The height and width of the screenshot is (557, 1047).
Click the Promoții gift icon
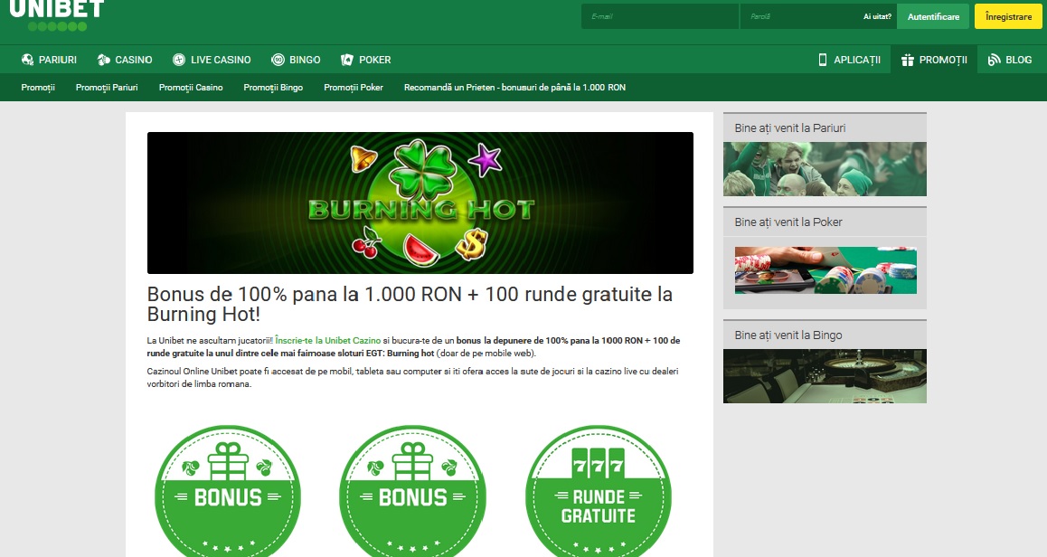[x=908, y=60]
